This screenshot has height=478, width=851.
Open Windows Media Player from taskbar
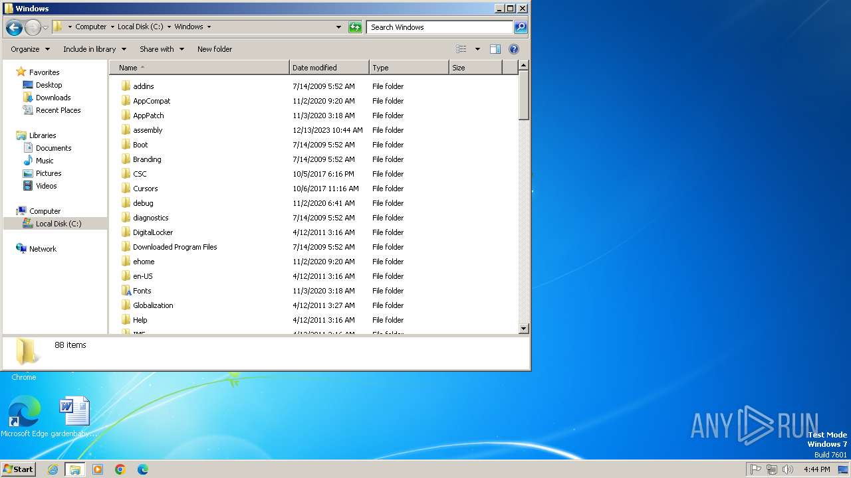click(98, 469)
